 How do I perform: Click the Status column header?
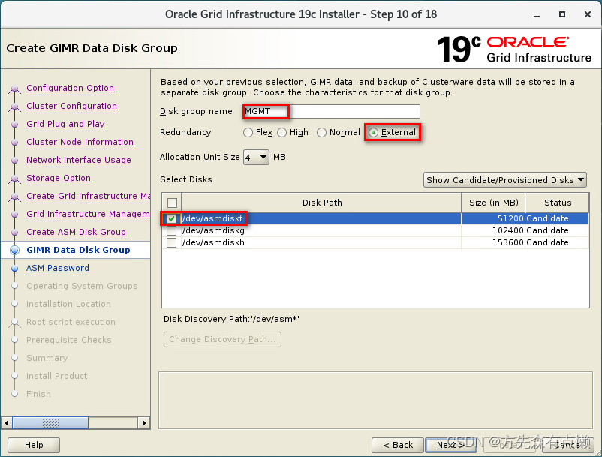coord(558,203)
